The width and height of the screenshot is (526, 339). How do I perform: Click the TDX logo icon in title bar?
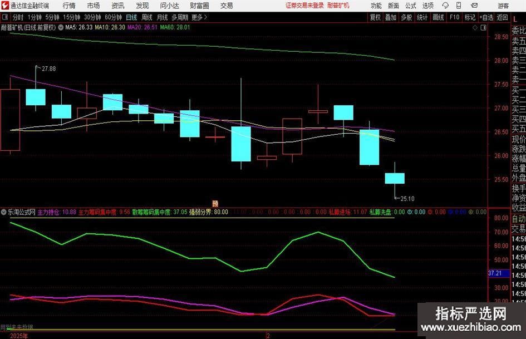click(5, 6)
